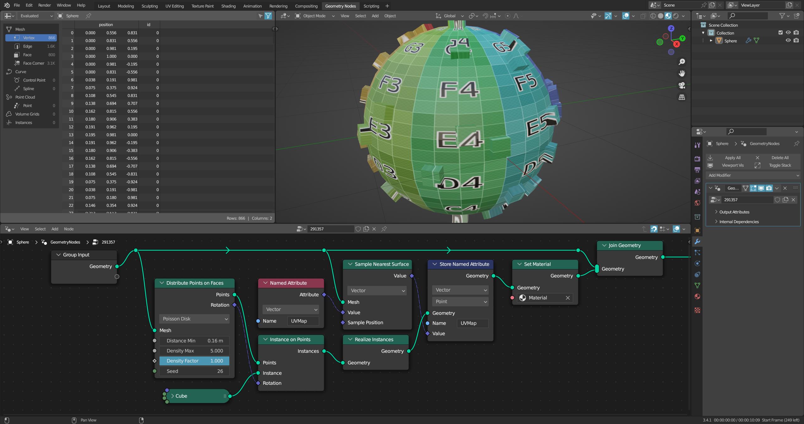This screenshot has height=424, width=804.
Task: Select solid viewport shading
Action: tap(660, 16)
